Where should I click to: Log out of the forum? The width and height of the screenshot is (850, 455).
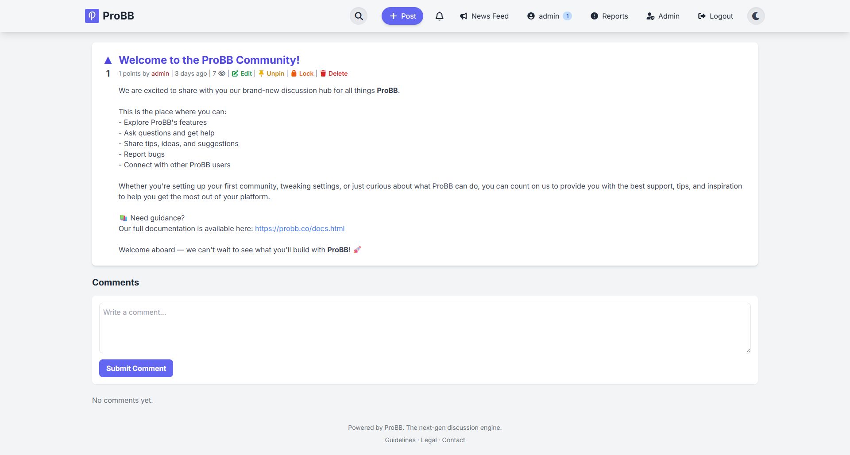pos(715,16)
